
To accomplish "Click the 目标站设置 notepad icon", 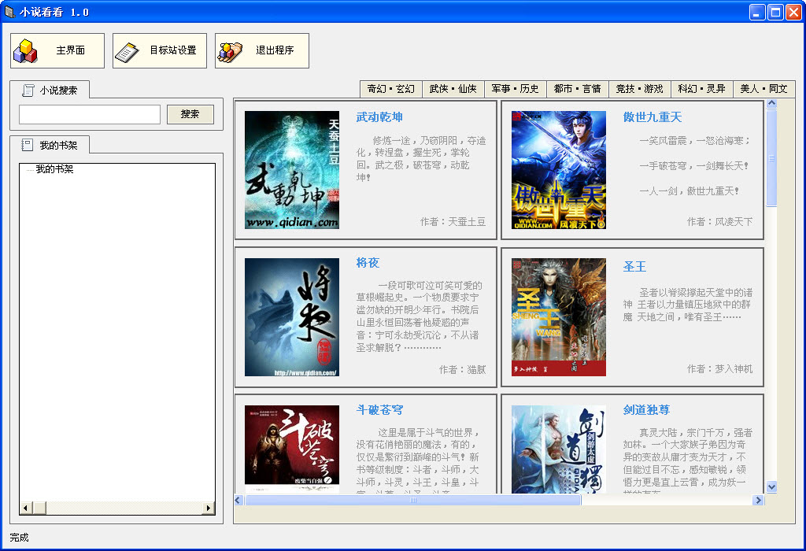I will point(127,53).
